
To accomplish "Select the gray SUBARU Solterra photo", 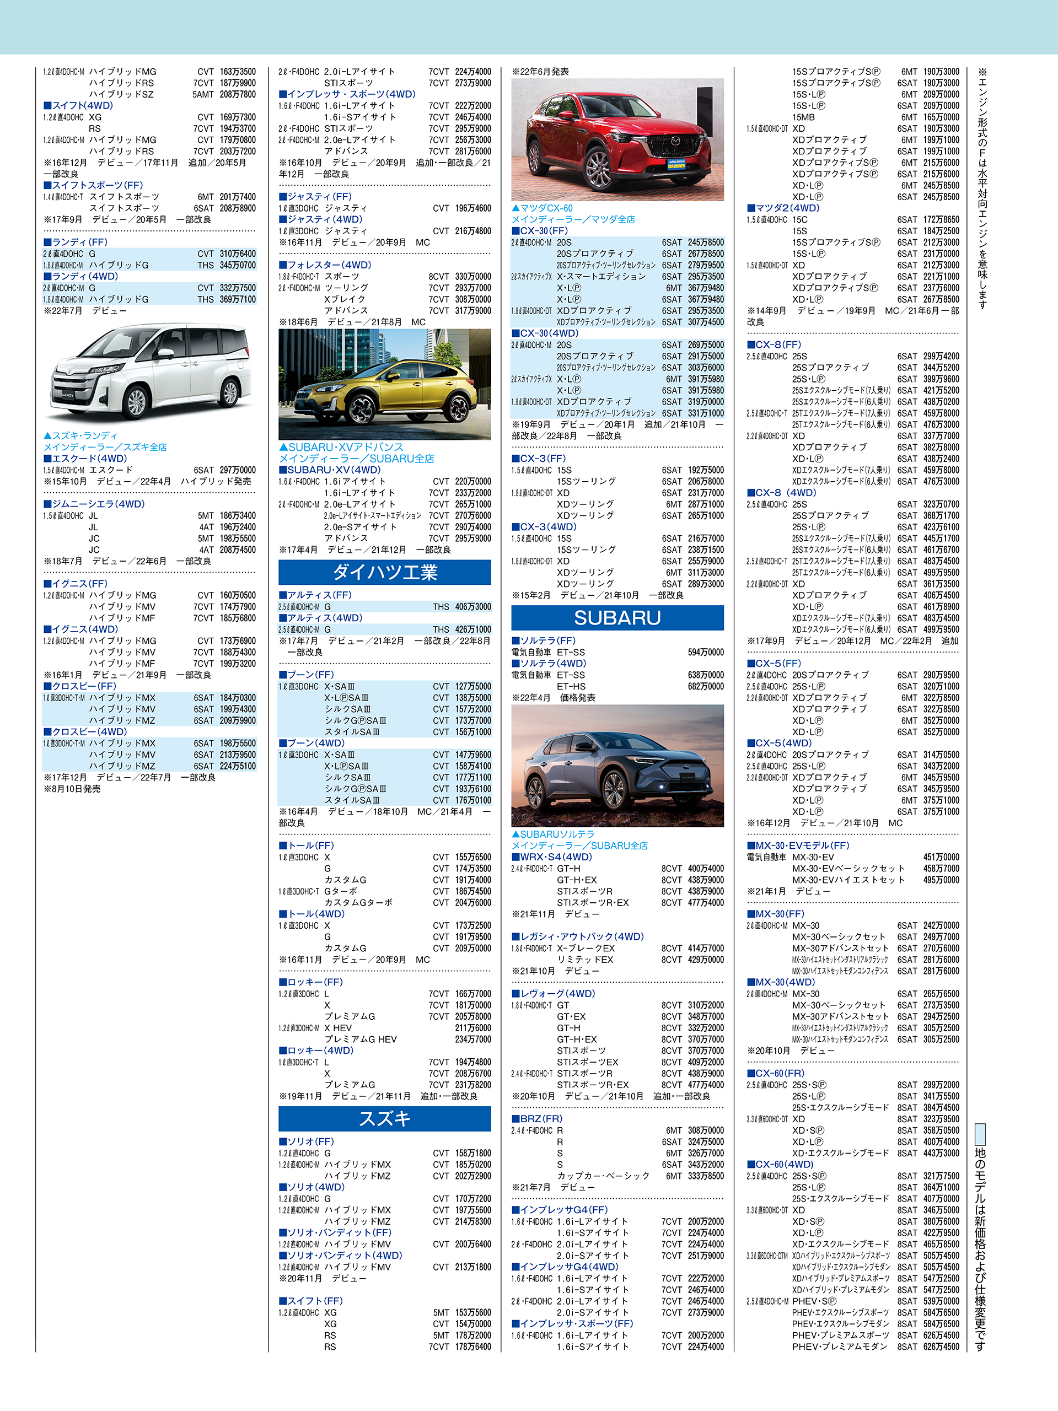I will (x=617, y=766).
